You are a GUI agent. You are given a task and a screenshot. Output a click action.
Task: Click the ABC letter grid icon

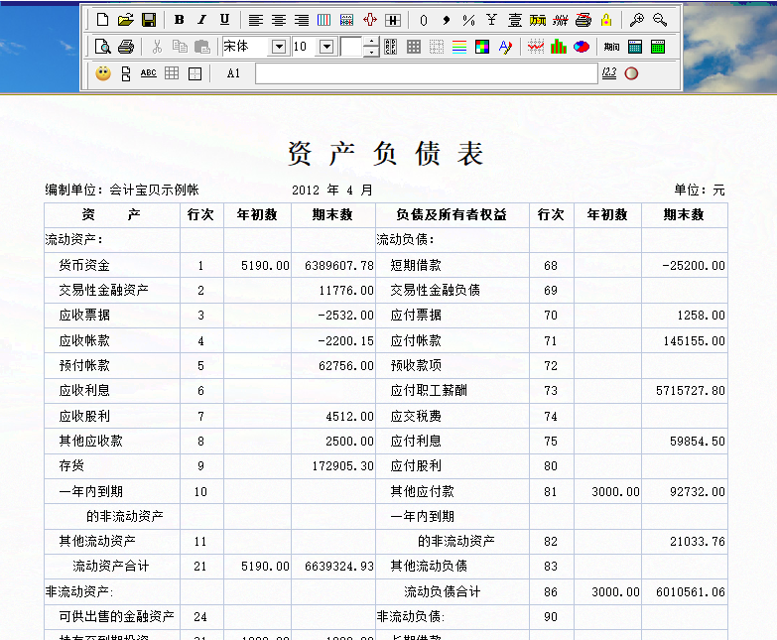390,47
